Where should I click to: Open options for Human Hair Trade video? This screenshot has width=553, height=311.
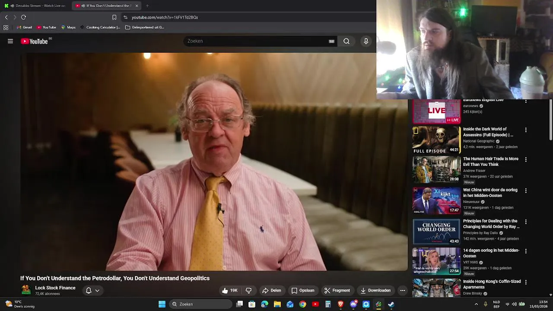coord(526,160)
